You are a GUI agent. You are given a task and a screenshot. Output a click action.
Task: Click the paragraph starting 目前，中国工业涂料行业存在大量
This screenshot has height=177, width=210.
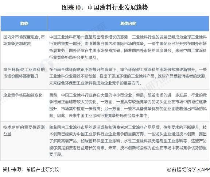pos(128,105)
